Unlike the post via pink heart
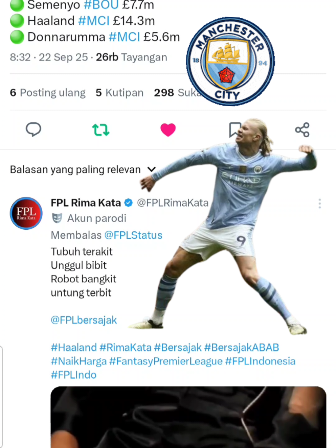The height and width of the screenshot is (448, 336). pyautogui.click(x=168, y=130)
